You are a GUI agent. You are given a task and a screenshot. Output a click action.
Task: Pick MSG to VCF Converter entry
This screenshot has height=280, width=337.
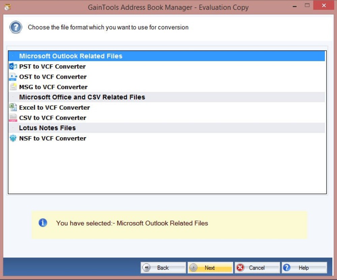click(x=53, y=87)
